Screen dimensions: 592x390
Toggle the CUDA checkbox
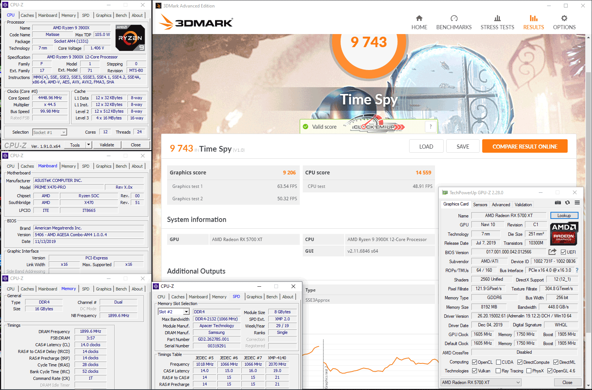pyautogui.click(x=498, y=362)
